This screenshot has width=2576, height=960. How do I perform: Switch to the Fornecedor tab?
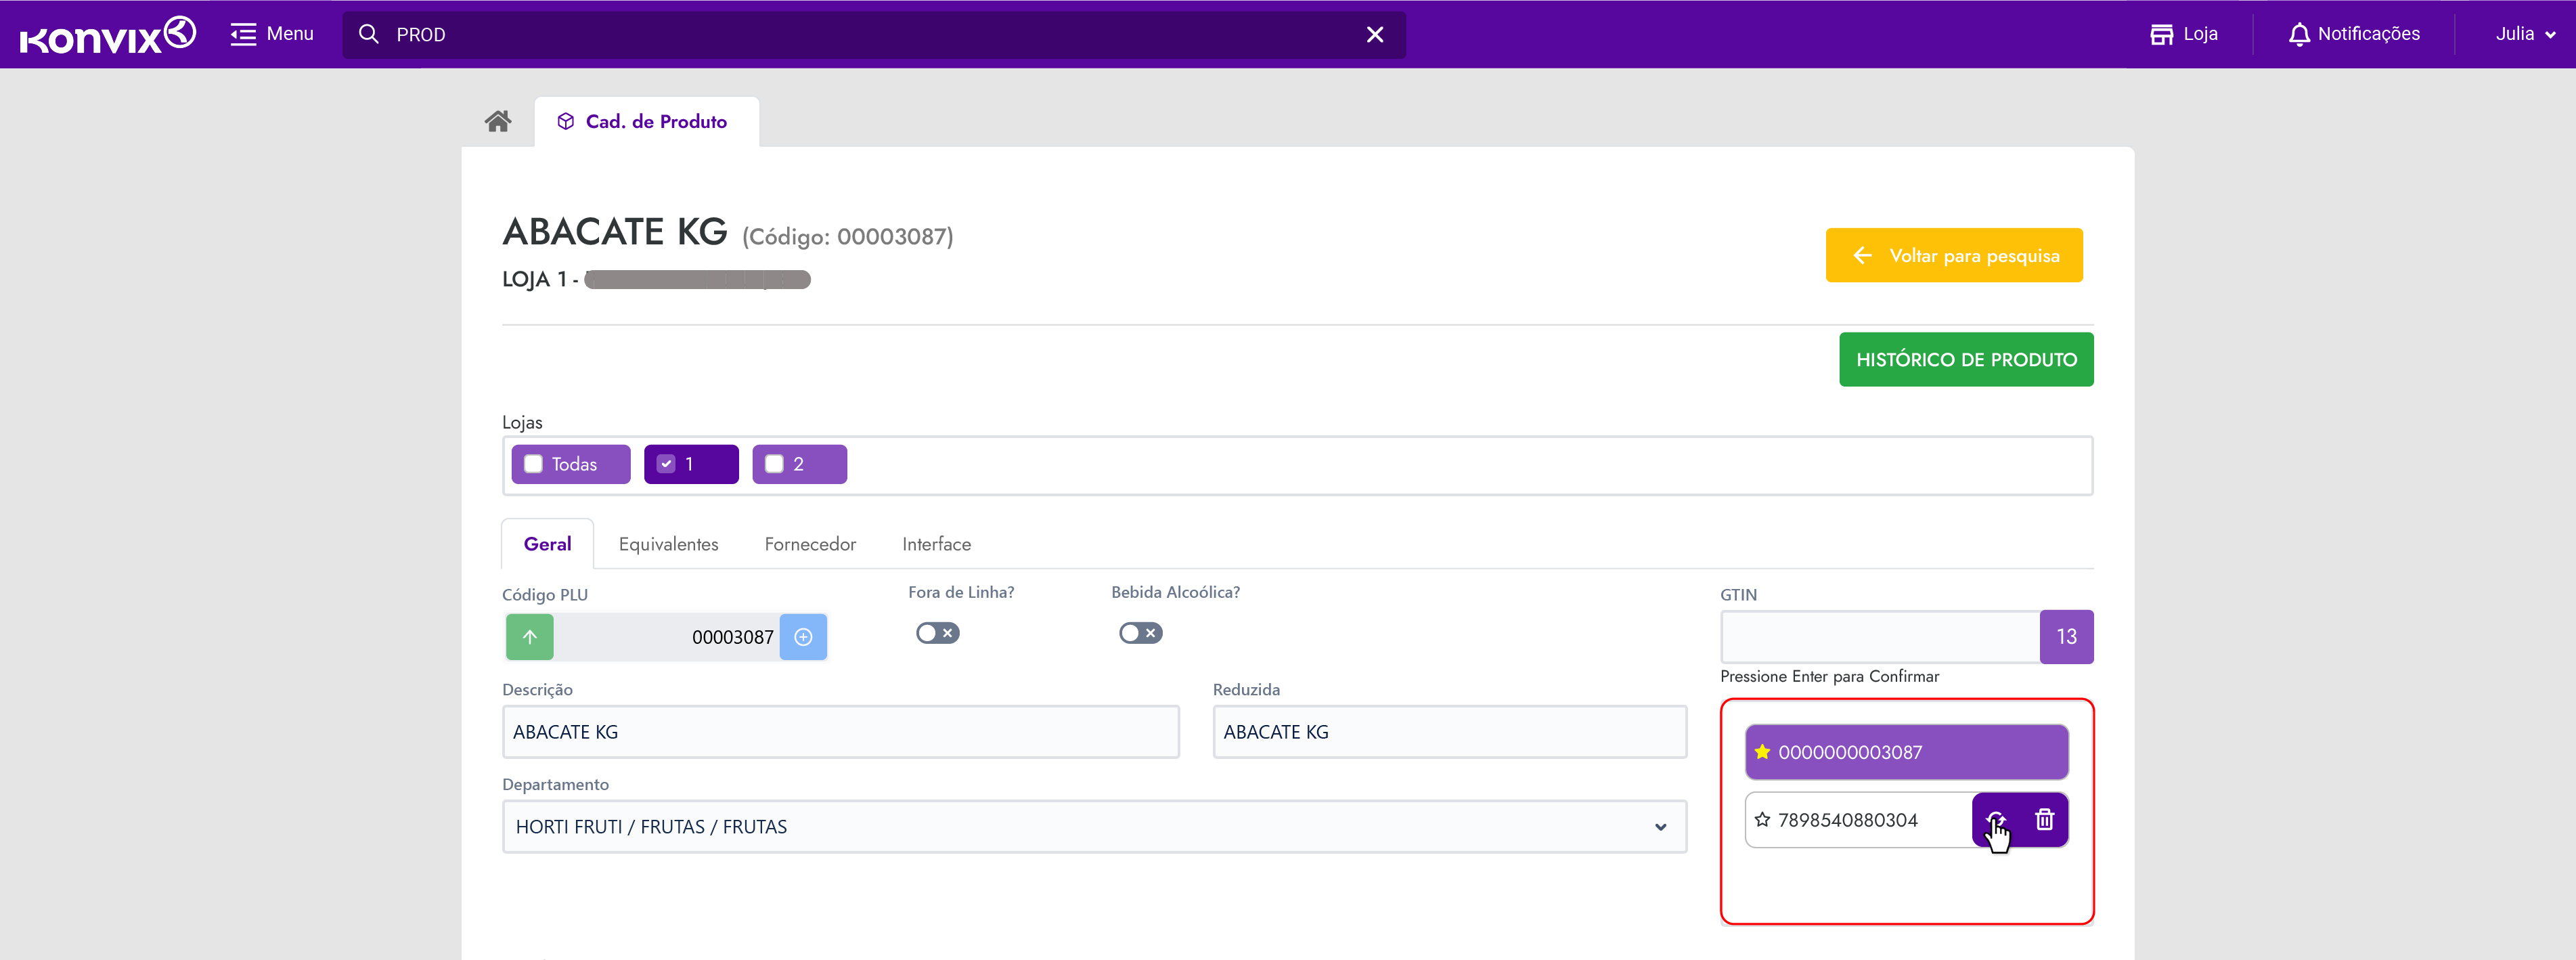point(810,544)
